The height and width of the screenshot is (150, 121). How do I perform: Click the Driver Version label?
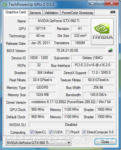pos(16,103)
